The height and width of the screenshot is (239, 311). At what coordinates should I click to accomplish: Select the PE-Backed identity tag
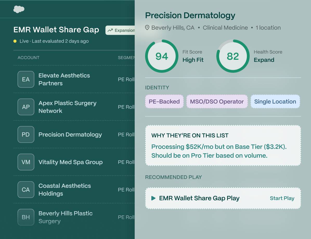(164, 102)
